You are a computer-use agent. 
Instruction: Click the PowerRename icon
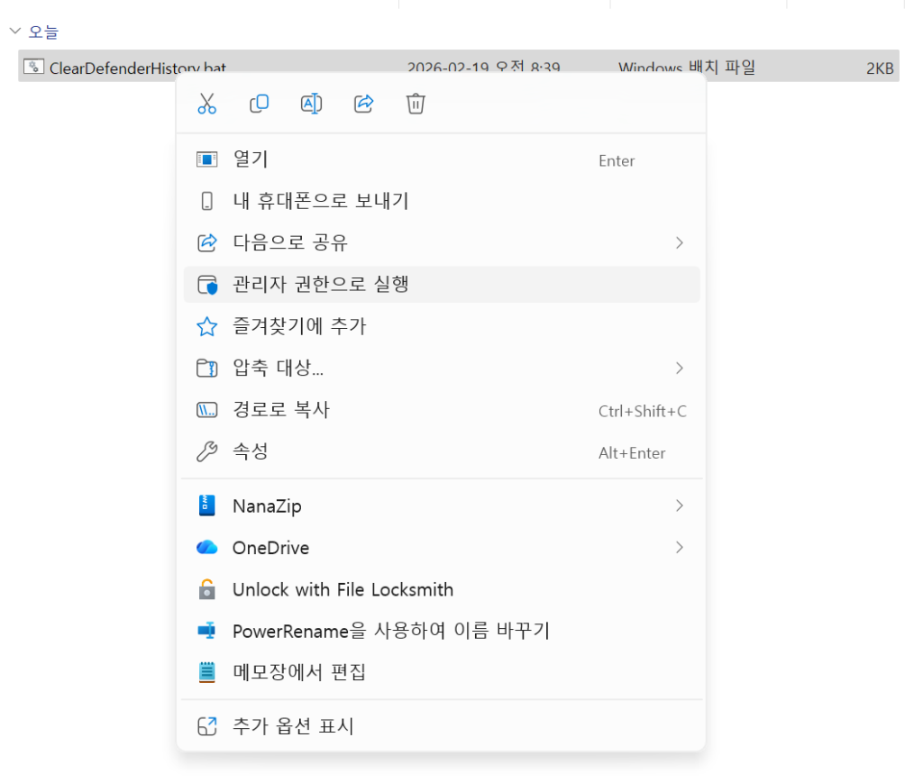(x=207, y=631)
